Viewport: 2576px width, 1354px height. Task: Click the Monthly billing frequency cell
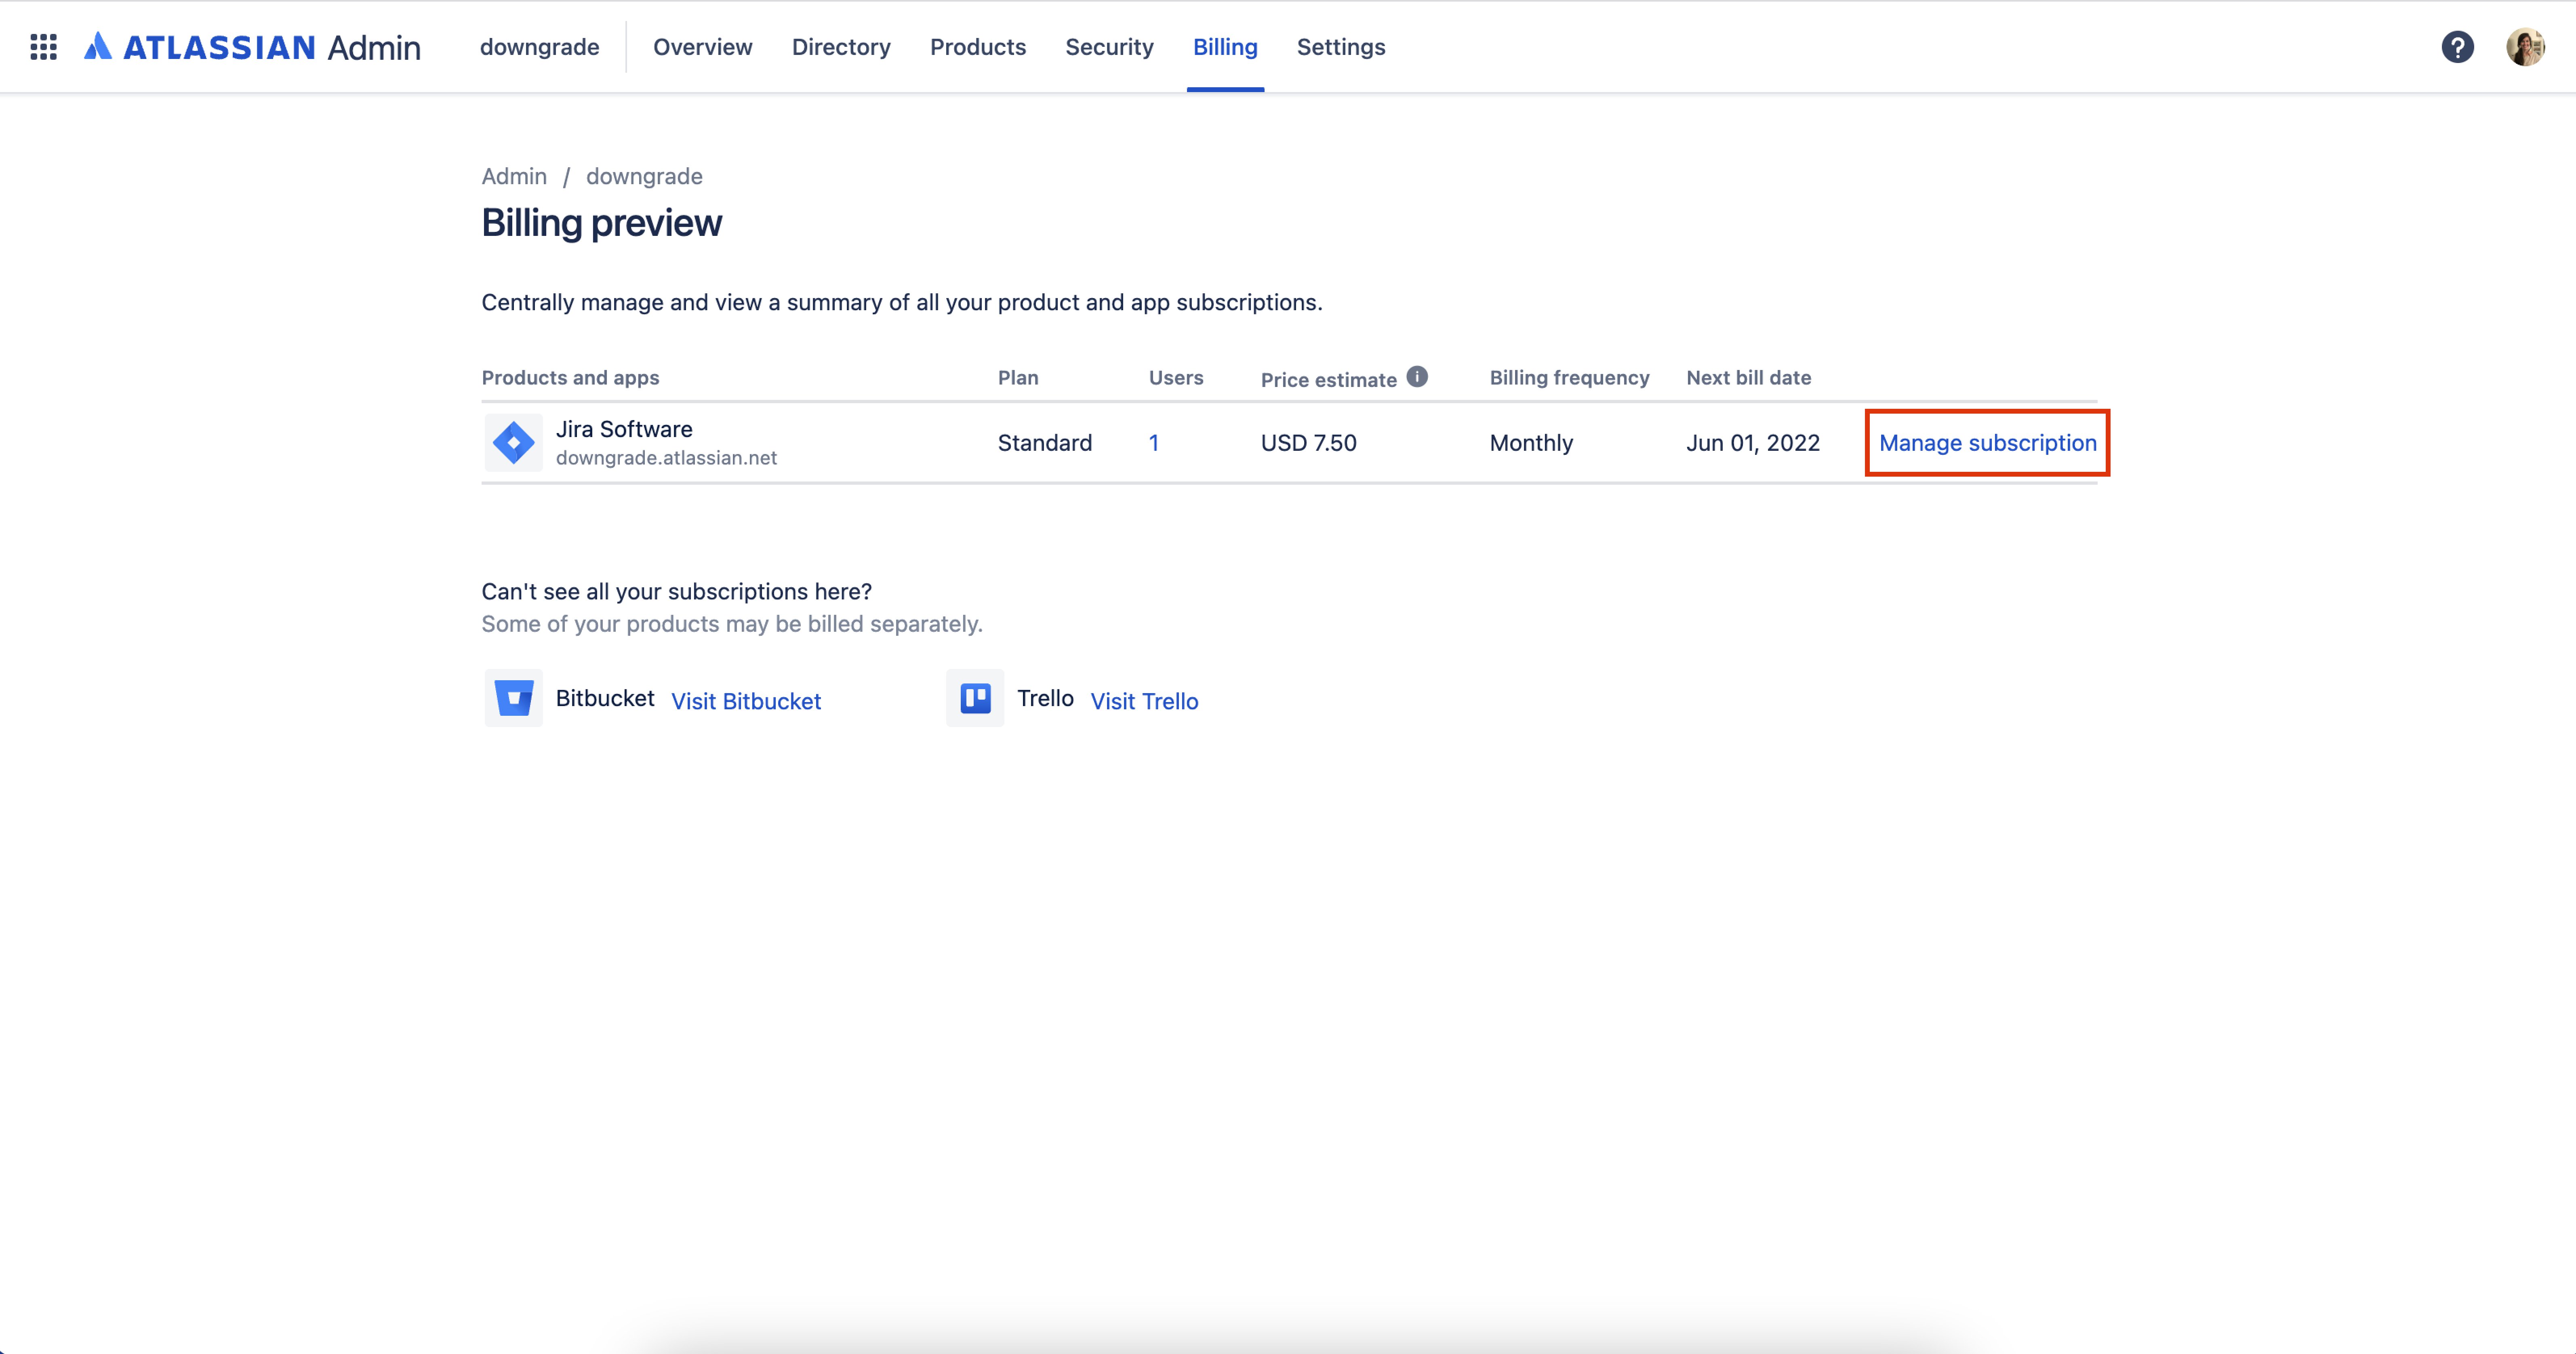pos(1531,443)
